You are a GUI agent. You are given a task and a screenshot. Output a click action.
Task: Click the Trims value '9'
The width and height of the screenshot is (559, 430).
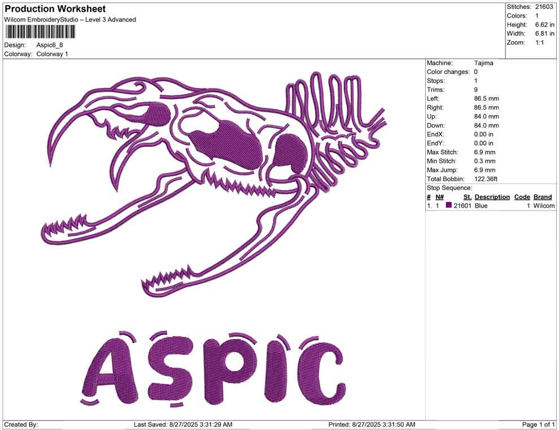pos(476,90)
